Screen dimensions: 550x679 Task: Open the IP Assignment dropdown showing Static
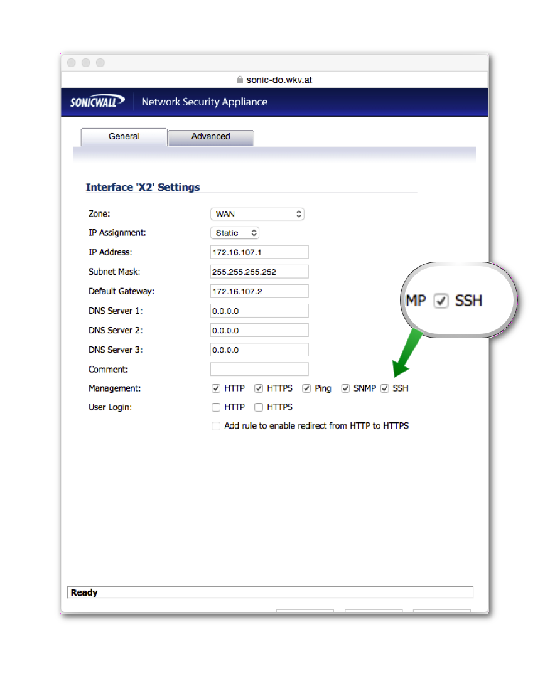234,233
